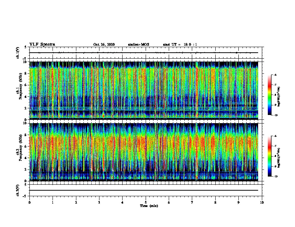Viewport: 295px width, 227px height.
Task: Click the "10" tick on the time axis
Action: [x=262, y=202]
